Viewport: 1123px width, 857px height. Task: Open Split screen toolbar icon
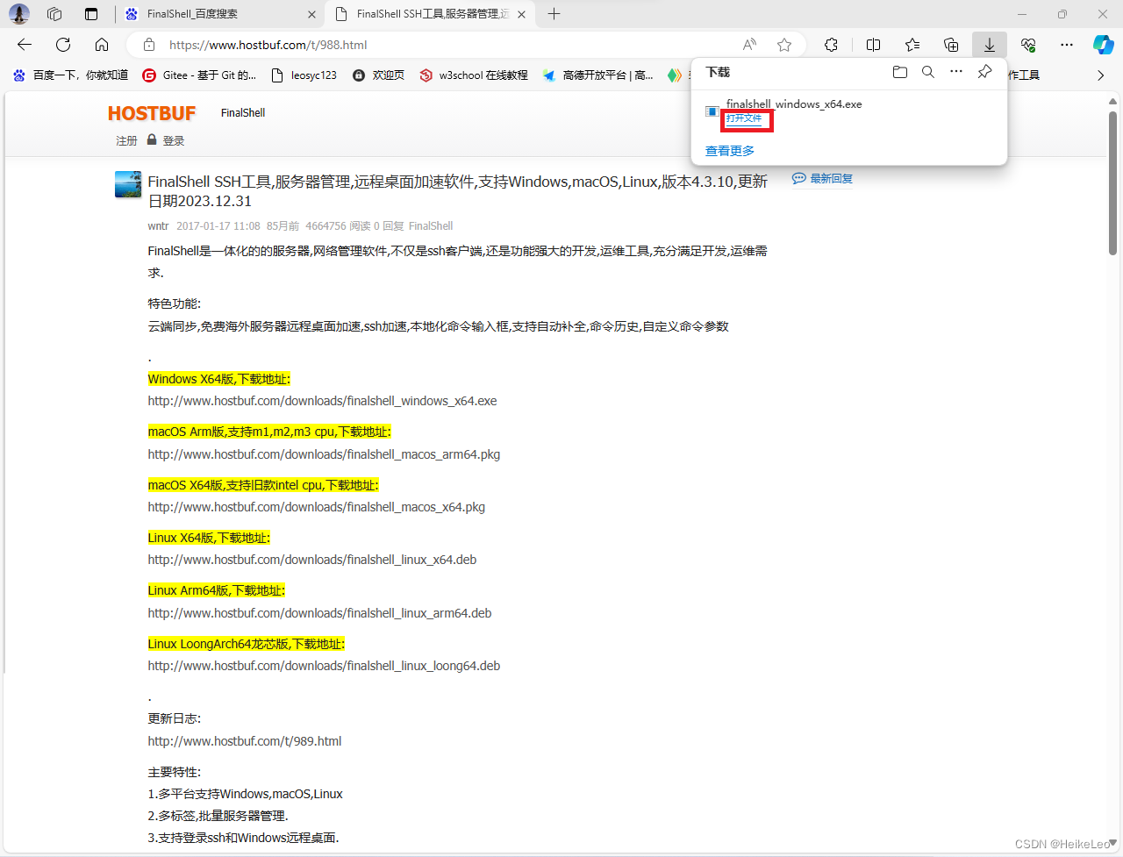click(x=873, y=45)
